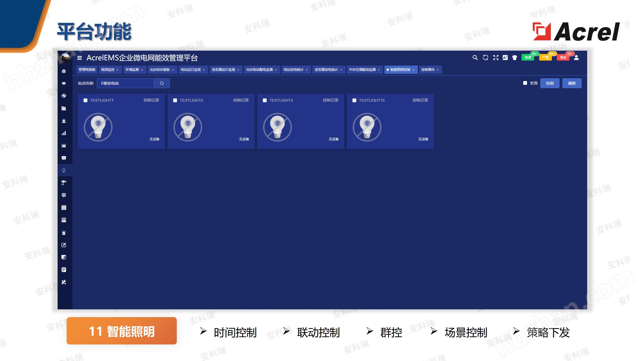Open the user profile icon
Image resolution: width=641 pixels, height=361 pixels.
[x=576, y=58]
